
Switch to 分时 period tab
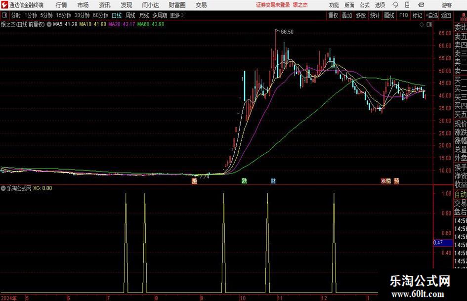pyautogui.click(x=16, y=15)
